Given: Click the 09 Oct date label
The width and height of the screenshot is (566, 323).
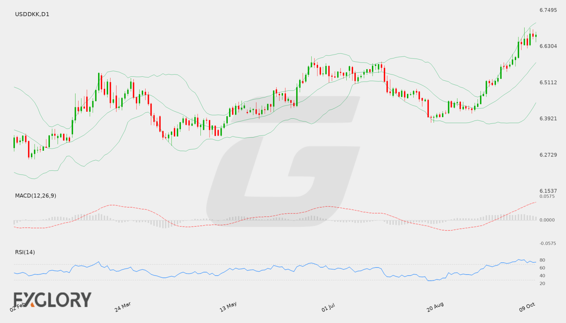Looking at the screenshot, I should tap(527, 307).
